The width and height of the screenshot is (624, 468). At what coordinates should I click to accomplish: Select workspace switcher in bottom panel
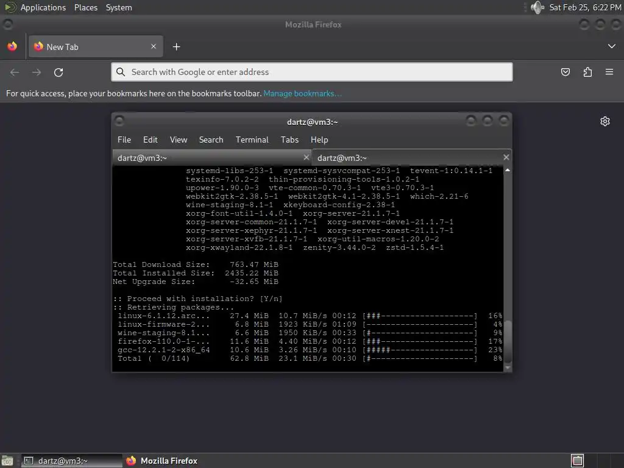[578, 461]
